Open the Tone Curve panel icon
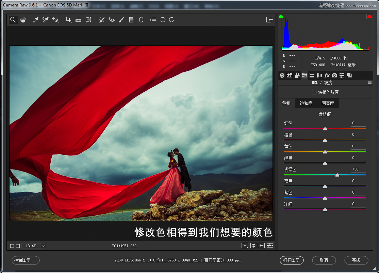379x273 pixels. coord(290,75)
